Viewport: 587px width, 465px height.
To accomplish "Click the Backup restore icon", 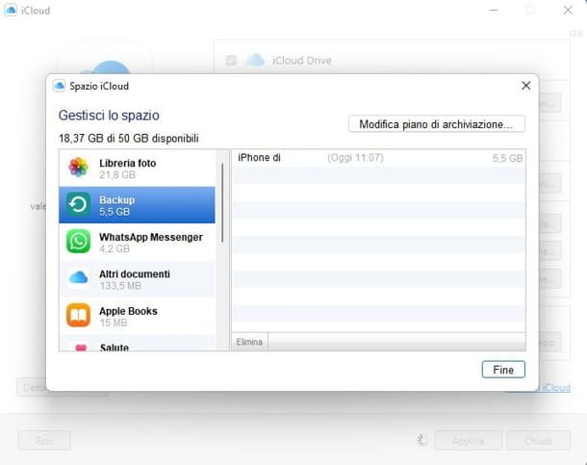I will coord(78,204).
